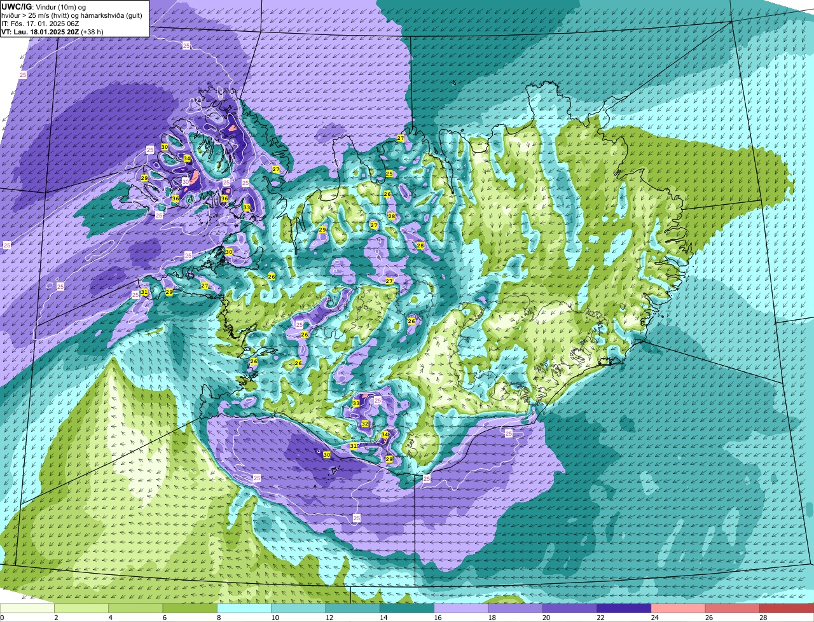Image resolution: width=814 pixels, height=622 pixels.
Task: Click the yellow-highlighted gust label '25'
Action: (389, 174)
